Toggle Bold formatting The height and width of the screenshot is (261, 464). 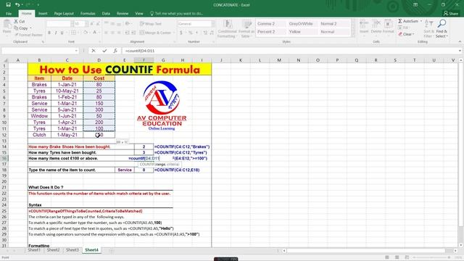point(49,33)
